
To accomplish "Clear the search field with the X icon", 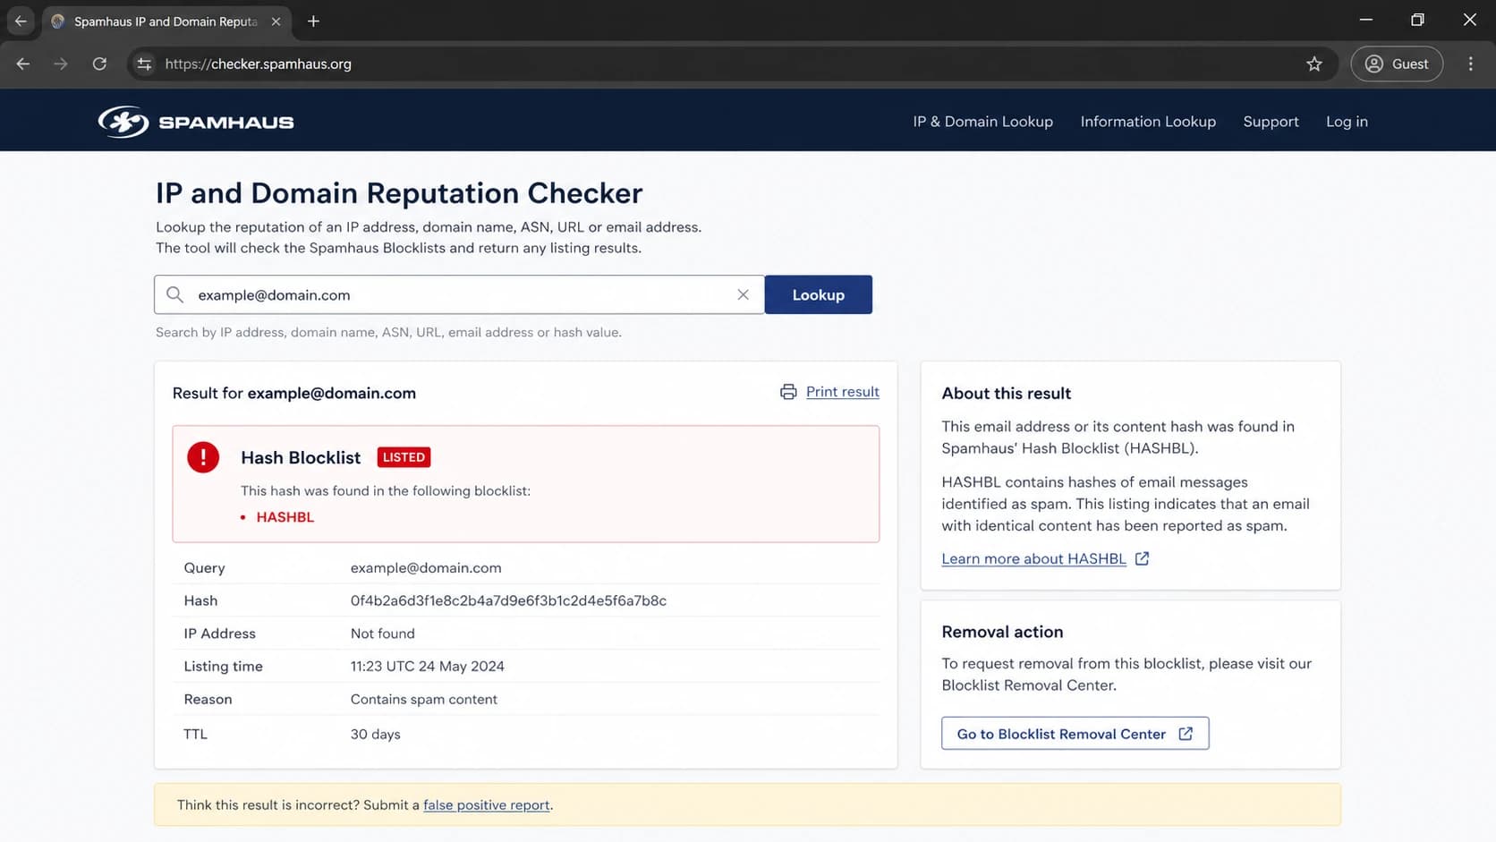I will (743, 294).
